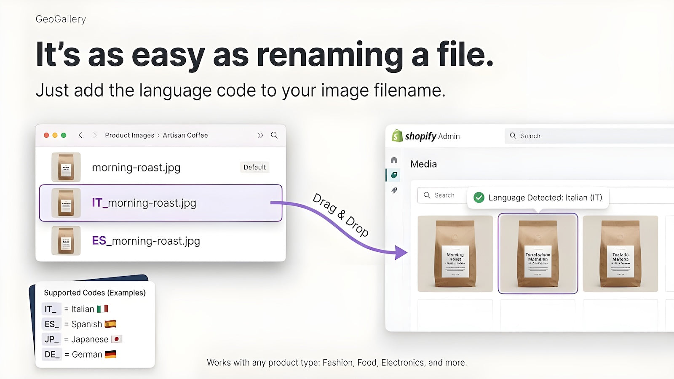Viewport: 674px width, 379px height.
Task: Open the highlighted Italian coffee bag media image
Action: (x=538, y=254)
